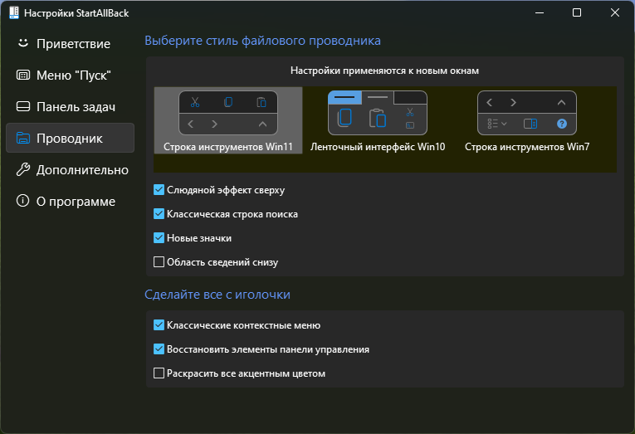The width and height of the screenshot is (635, 434).
Task: Click the wrench icon beside Дополнительно
Action: click(x=22, y=169)
